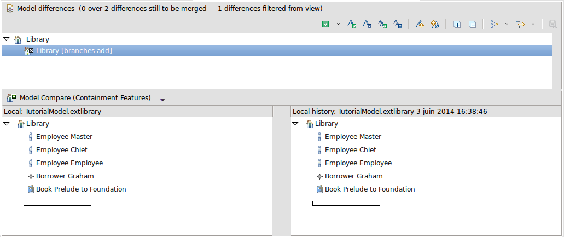Click the Filters toolbar icon
Image resolution: width=564 pixels, height=237 pixels.
coord(520,25)
